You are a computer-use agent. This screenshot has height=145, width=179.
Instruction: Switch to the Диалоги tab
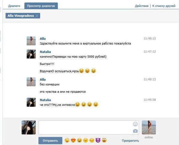pos(14,6)
